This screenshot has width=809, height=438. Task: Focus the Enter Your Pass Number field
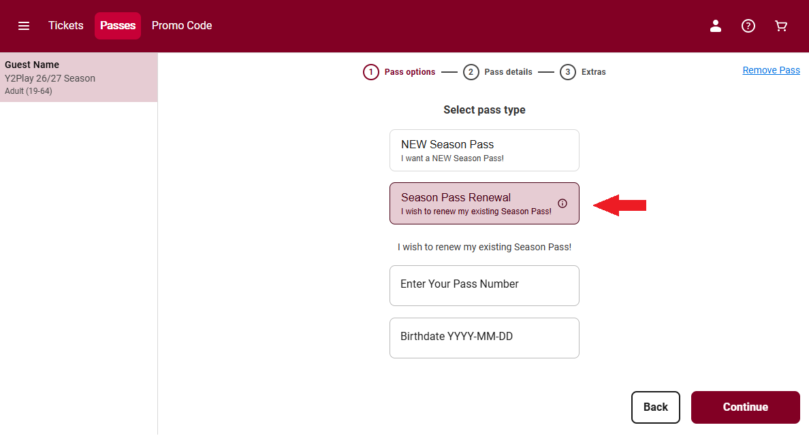(x=484, y=286)
